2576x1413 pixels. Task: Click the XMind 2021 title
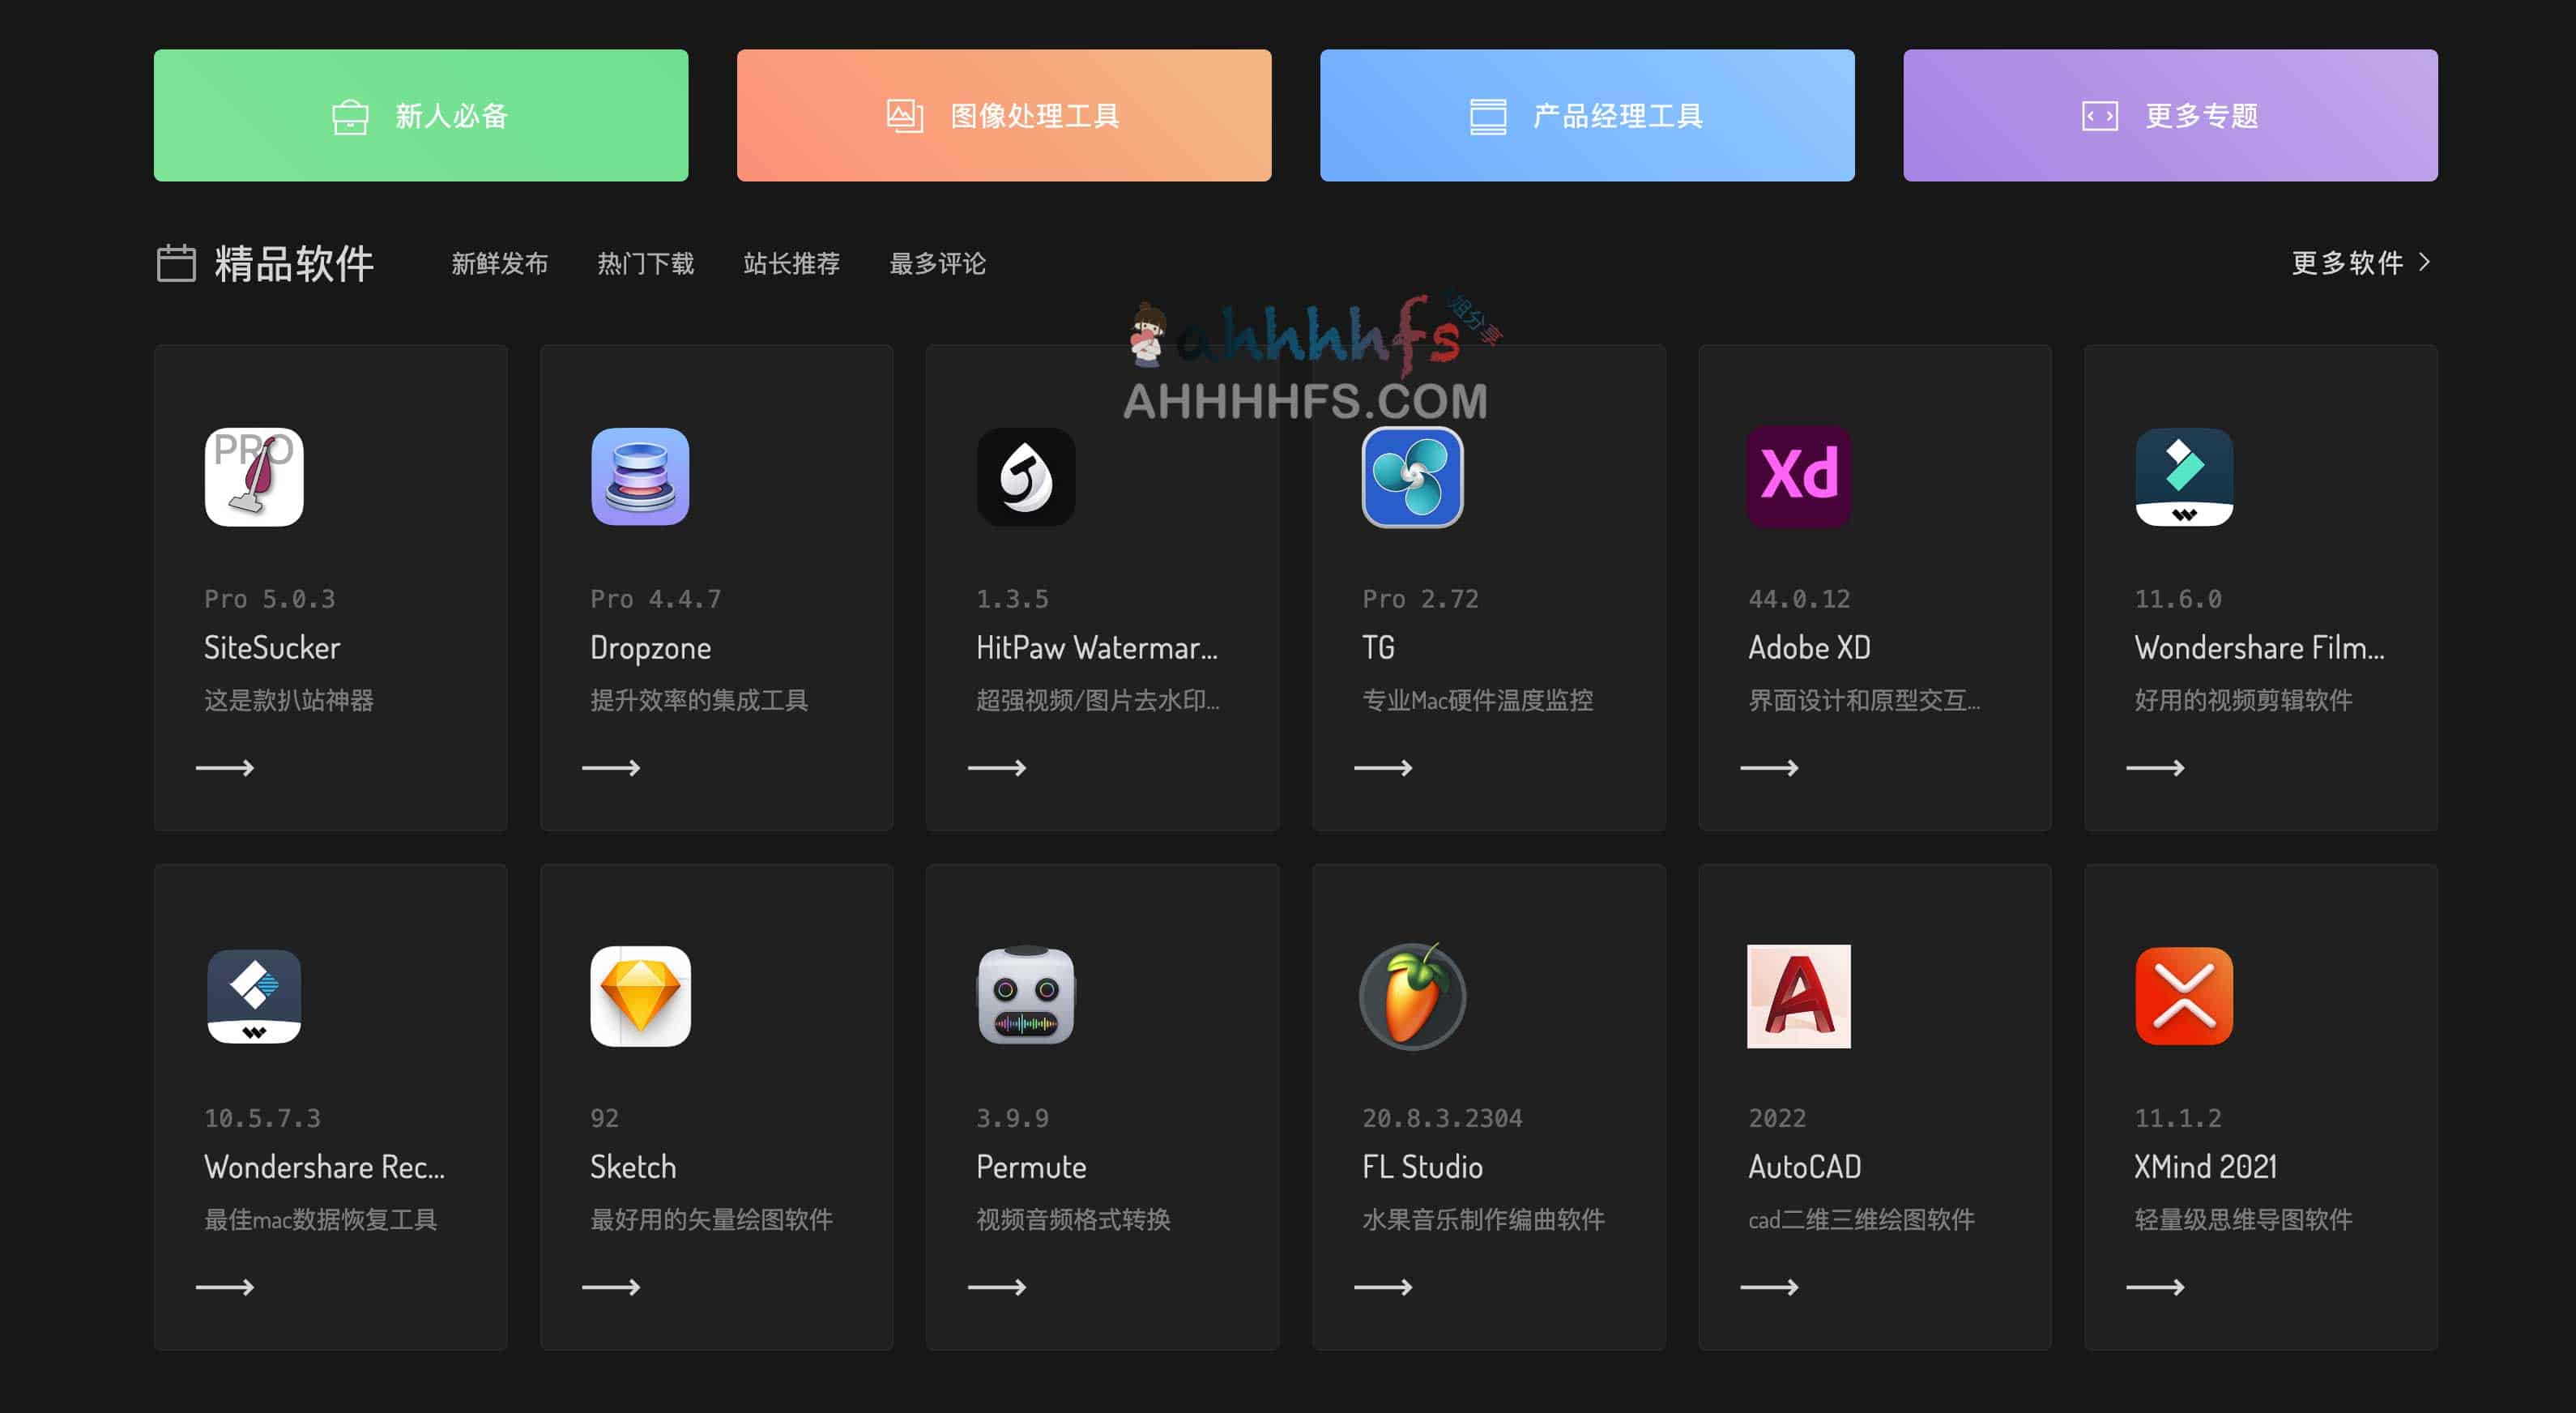tap(2205, 1167)
